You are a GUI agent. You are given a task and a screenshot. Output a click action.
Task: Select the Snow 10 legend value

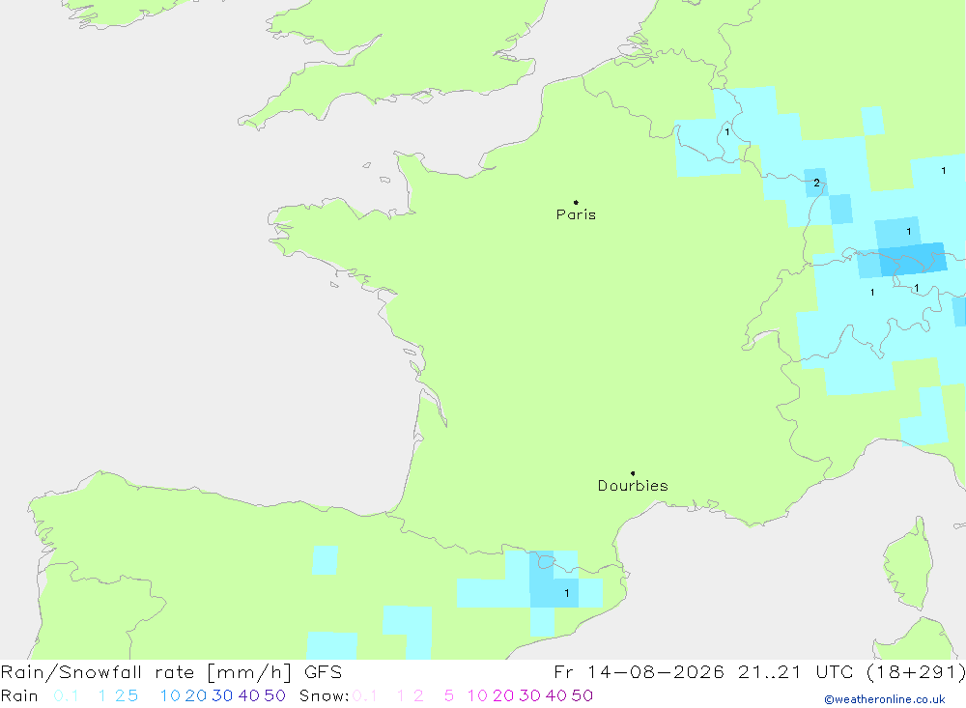(x=477, y=695)
